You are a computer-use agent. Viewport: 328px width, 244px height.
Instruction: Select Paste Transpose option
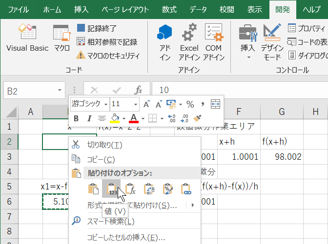click(149, 188)
